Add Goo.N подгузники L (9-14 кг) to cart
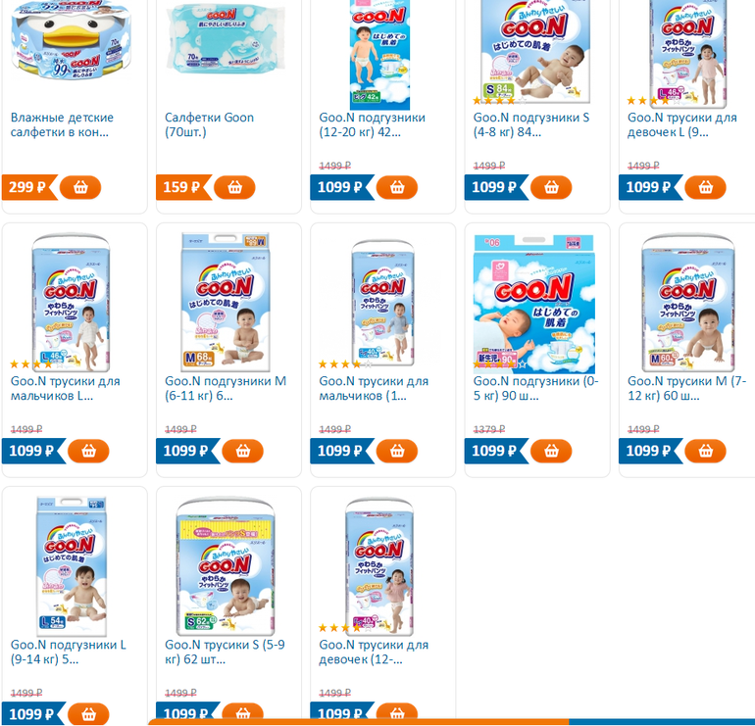The height and width of the screenshot is (726, 755). [88, 714]
